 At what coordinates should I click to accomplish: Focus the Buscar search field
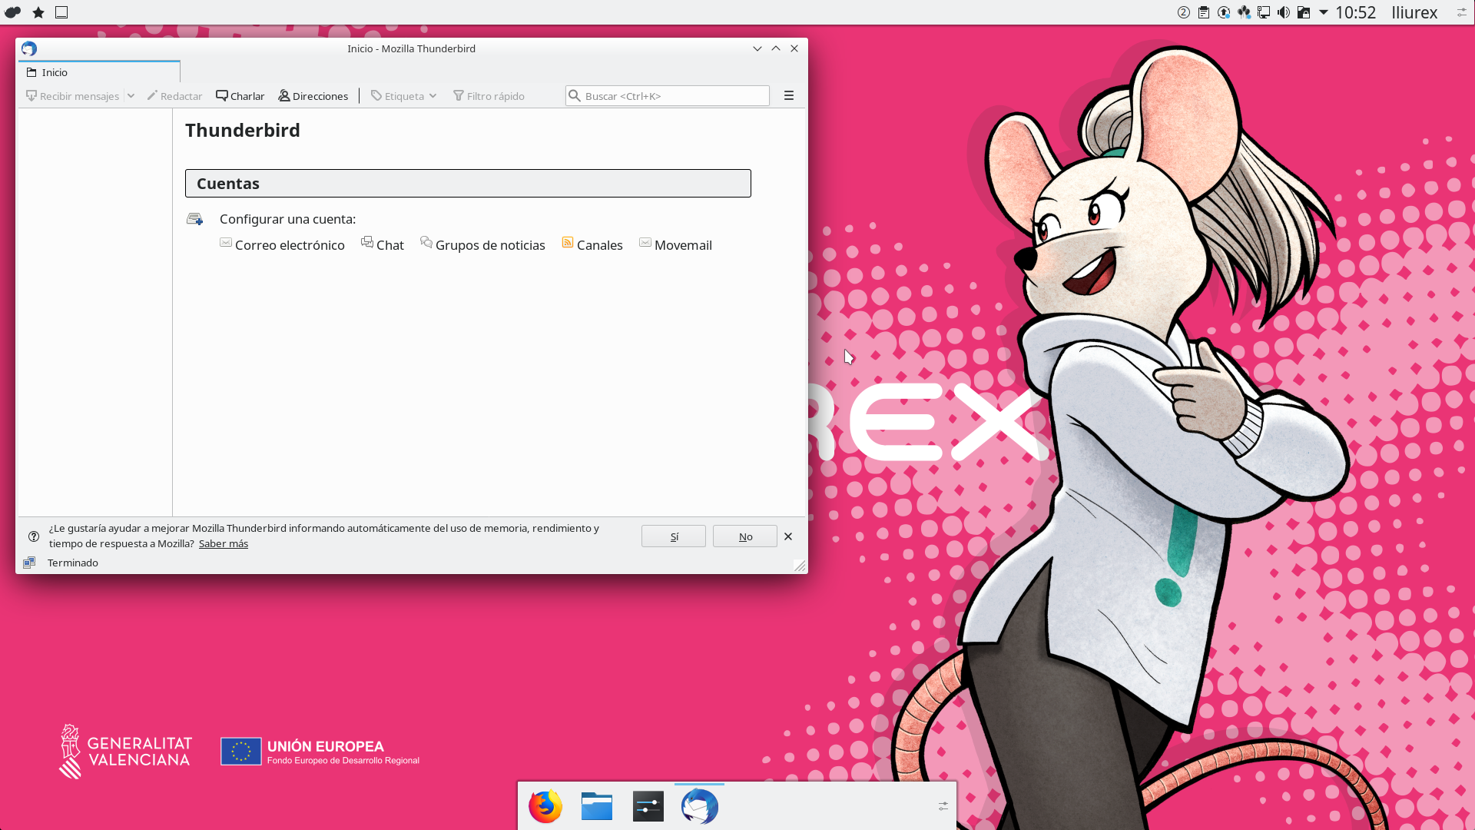(x=668, y=96)
